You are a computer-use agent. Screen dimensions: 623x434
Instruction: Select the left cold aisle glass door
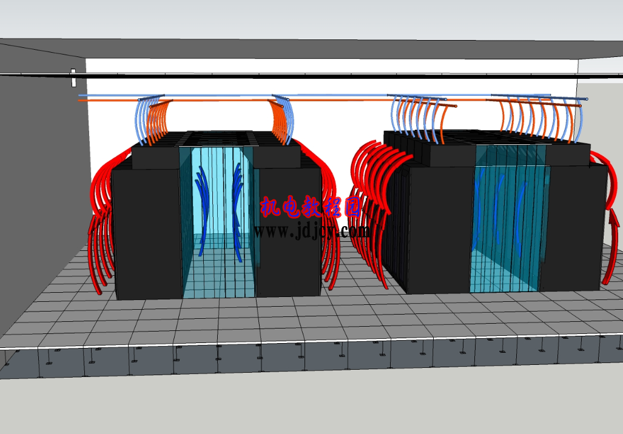[x=218, y=222]
